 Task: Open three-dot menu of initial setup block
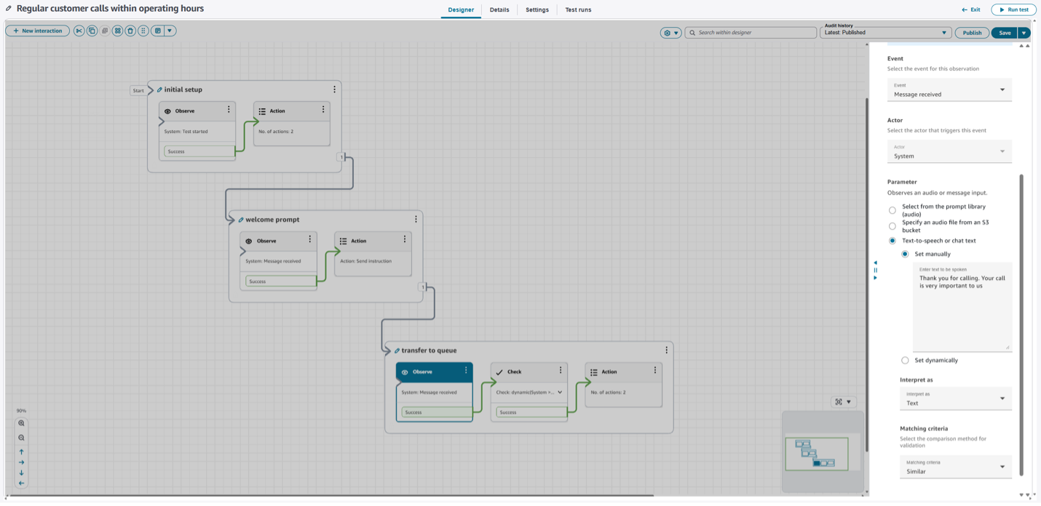335,89
